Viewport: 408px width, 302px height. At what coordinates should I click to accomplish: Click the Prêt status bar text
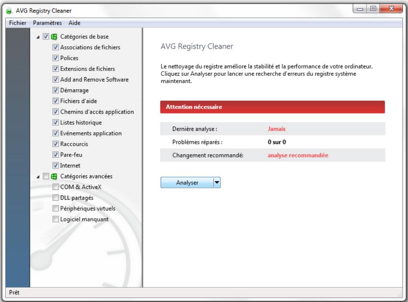14,293
